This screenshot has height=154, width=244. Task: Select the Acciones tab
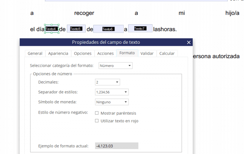coord(105,53)
